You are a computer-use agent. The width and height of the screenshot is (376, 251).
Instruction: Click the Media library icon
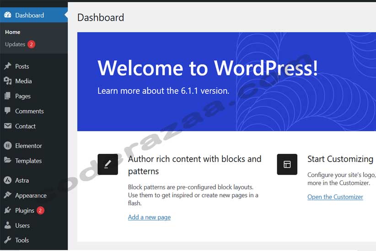point(8,81)
